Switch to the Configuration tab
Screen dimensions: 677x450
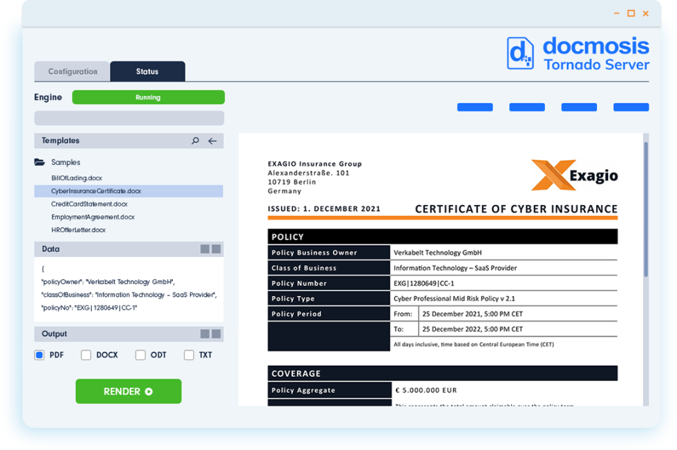(72, 72)
